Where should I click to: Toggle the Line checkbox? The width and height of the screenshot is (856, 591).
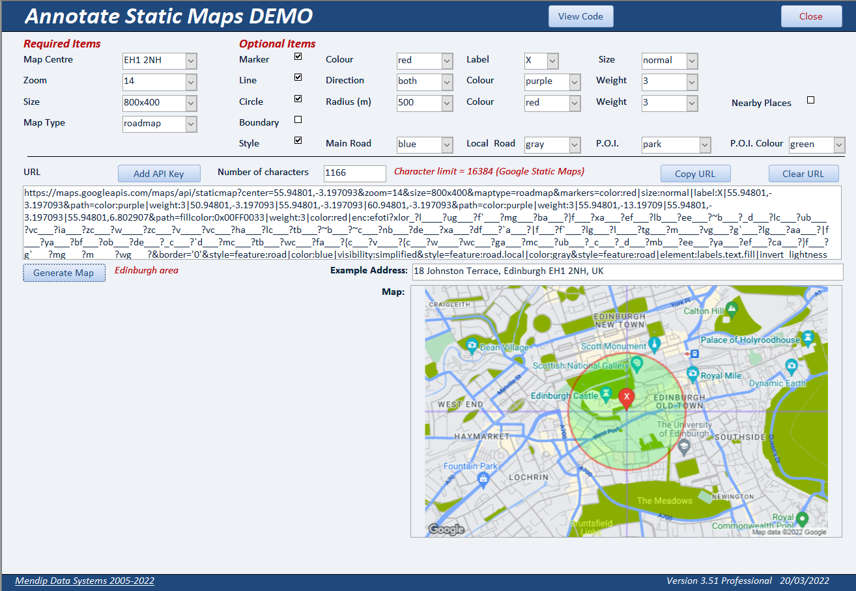click(x=298, y=77)
